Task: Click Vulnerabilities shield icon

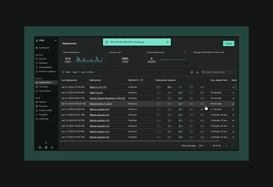Action: click(x=37, y=67)
